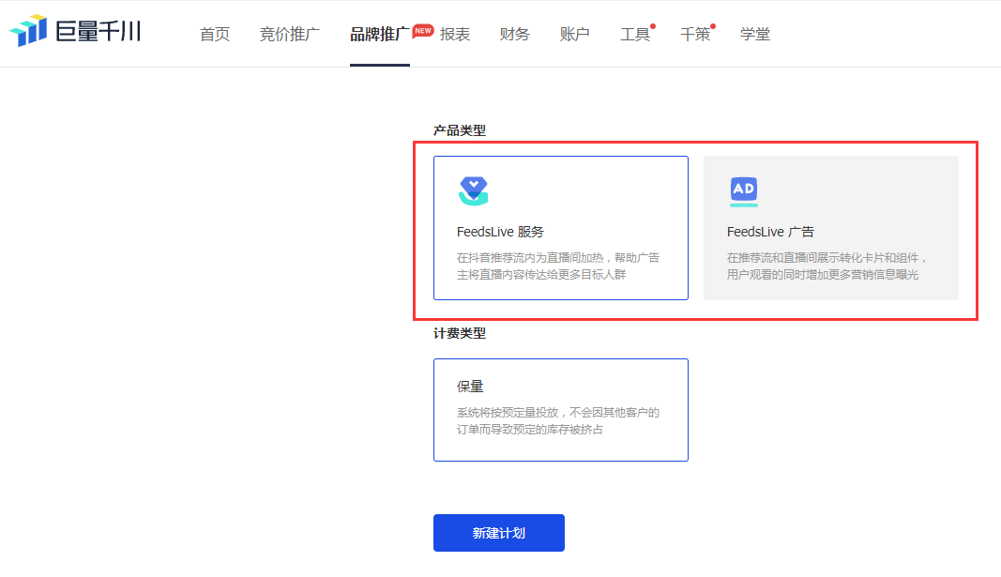1001x577 pixels.
Task: Click the FeedsLive 服务 title text
Action: (x=501, y=232)
